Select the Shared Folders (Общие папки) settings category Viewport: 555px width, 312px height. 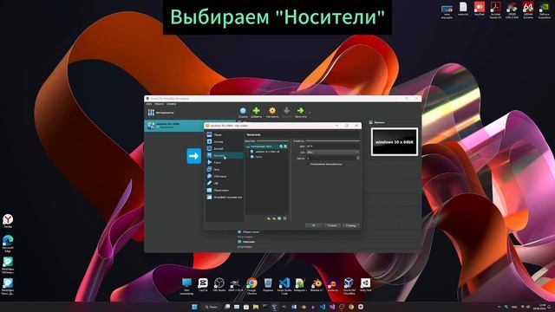[x=225, y=191]
